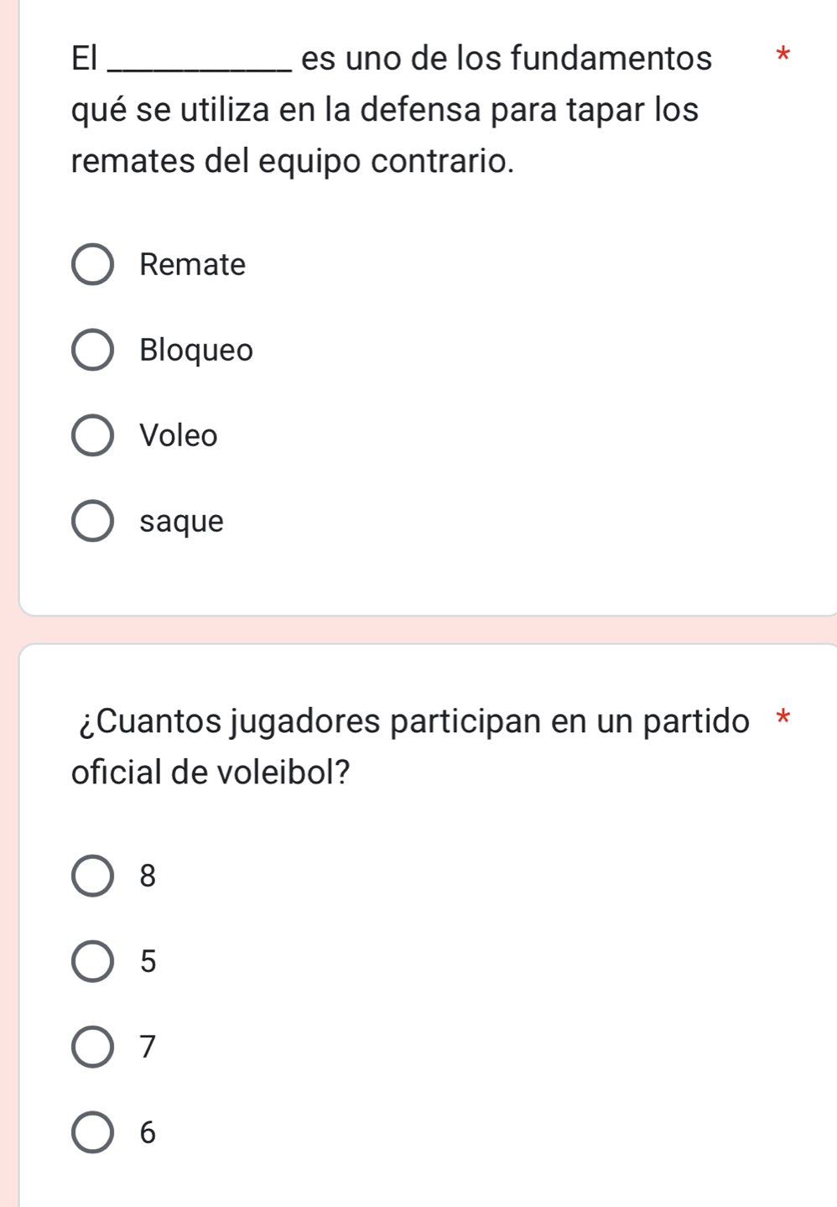Click the number 7 answer label
Image resolution: width=837 pixels, height=1207 pixels.
148,1047
